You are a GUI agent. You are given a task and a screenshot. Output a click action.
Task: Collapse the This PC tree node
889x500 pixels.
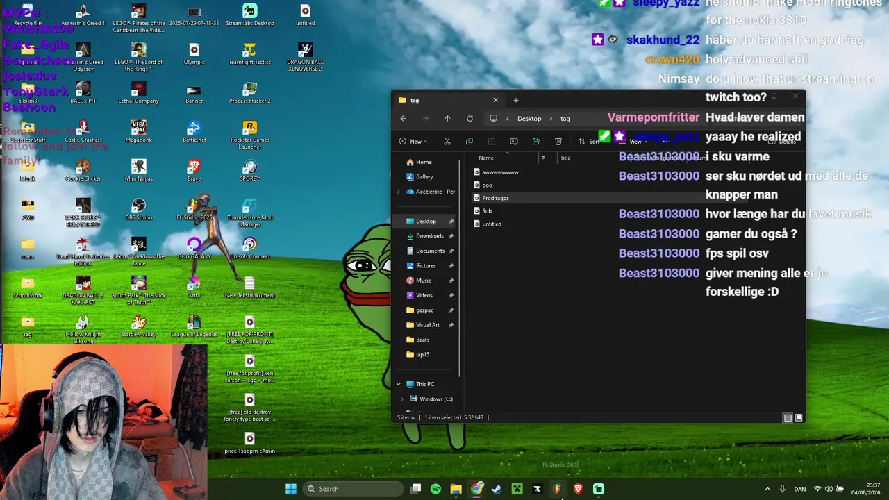pos(399,384)
